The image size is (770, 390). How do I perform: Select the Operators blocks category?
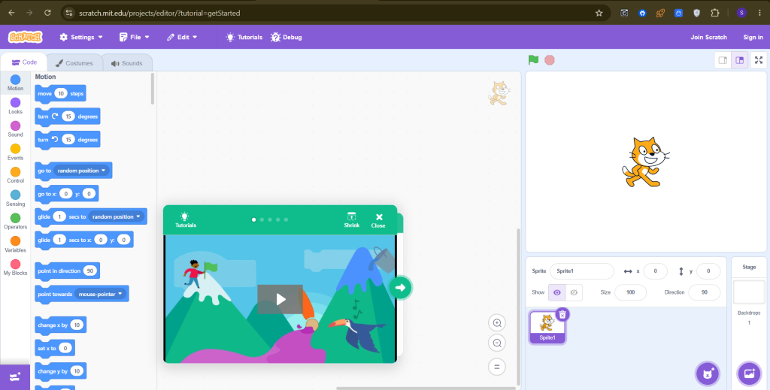(15, 221)
